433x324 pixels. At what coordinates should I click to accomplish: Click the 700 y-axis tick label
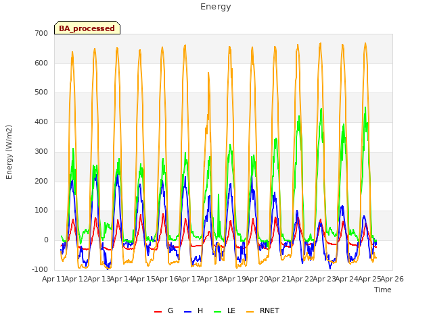[41, 34]
